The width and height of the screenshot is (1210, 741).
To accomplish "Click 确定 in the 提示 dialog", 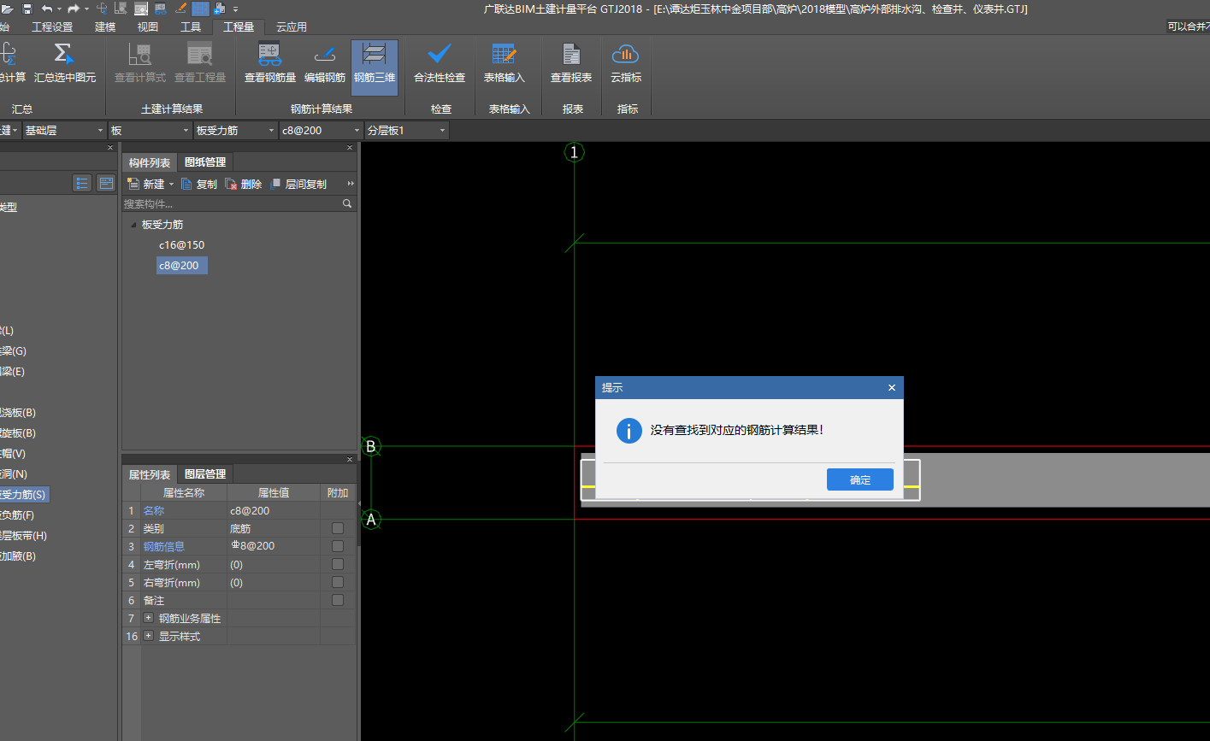I will click(860, 479).
